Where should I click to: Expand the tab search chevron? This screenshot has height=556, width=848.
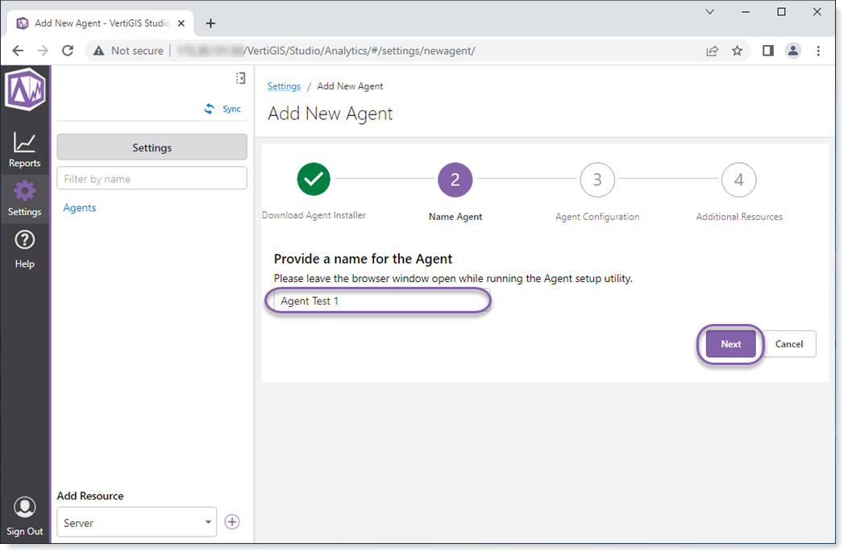(709, 12)
